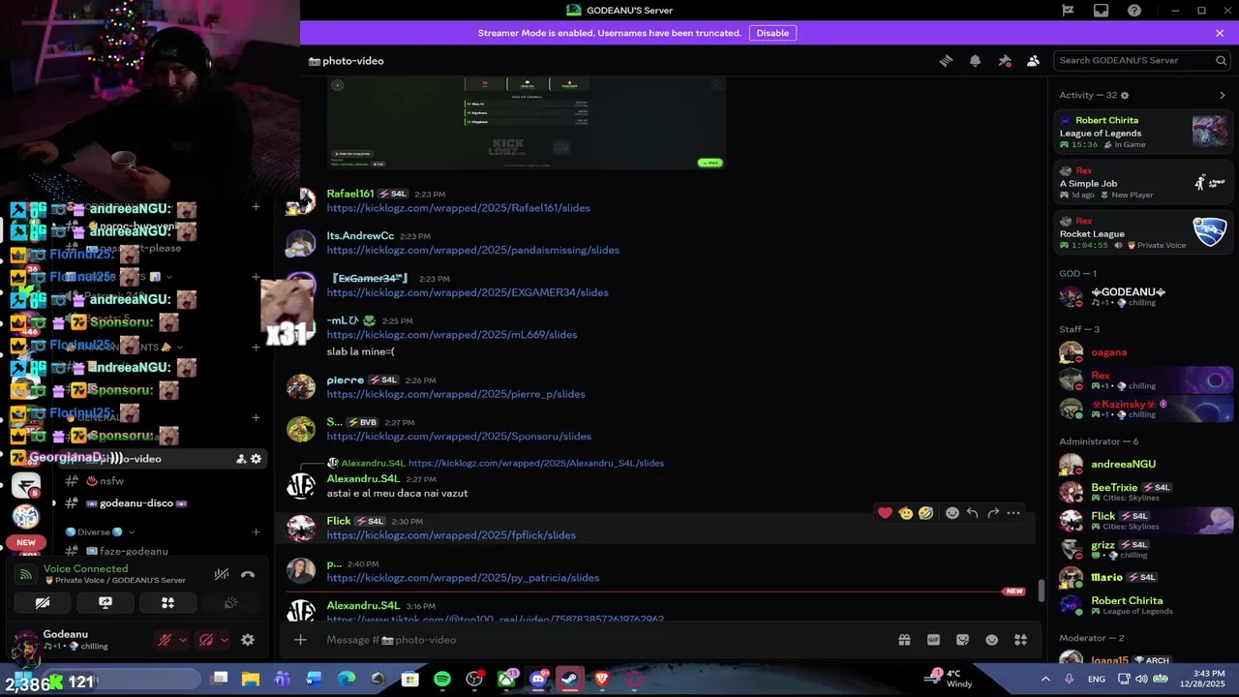The height and width of the screenshot is (697, 1239).
Task: Disable Streamer Mode
Action: (x=772, y=33)
